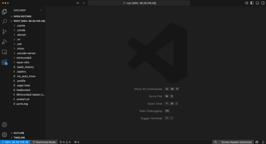Screen dimensions: 266x144
Task: Open the notifications bell
Action: click(x=263, y=142)
